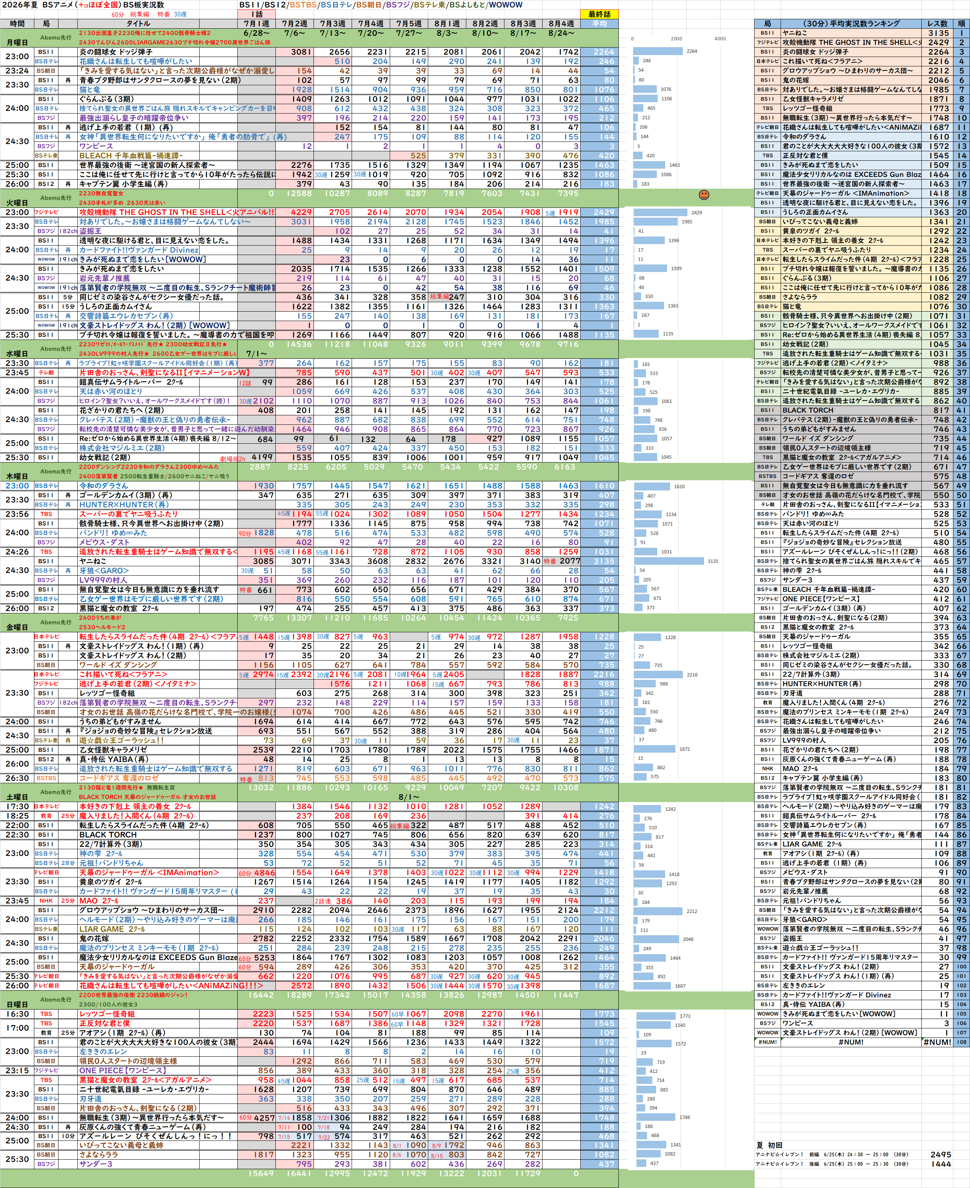Image resolution: width=970 pixels, height=1188 pixels.
Task: Click the '7/20~' date cell
Action: [x=371, y=33]
